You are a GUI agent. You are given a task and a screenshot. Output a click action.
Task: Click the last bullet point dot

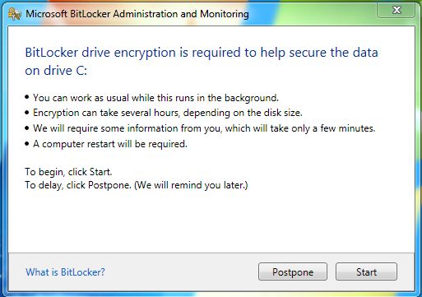pos(26,143)
